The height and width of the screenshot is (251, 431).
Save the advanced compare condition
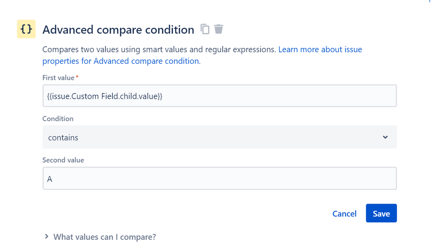click(381, 214)
